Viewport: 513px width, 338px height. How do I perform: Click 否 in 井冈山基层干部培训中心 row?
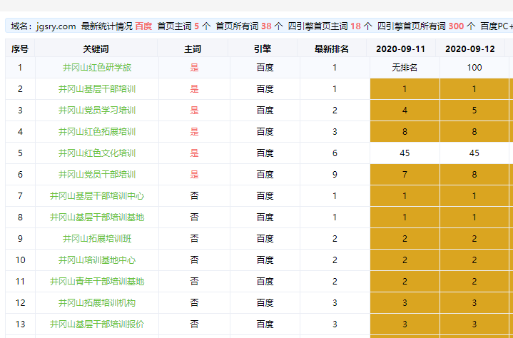194,196
